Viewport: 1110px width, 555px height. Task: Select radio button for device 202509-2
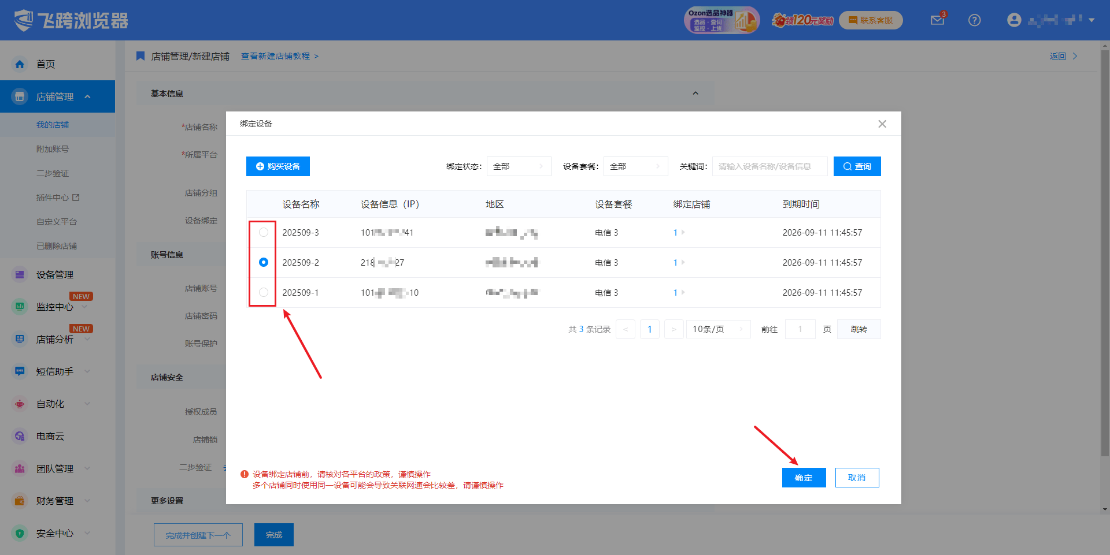(x=264, y=262)
